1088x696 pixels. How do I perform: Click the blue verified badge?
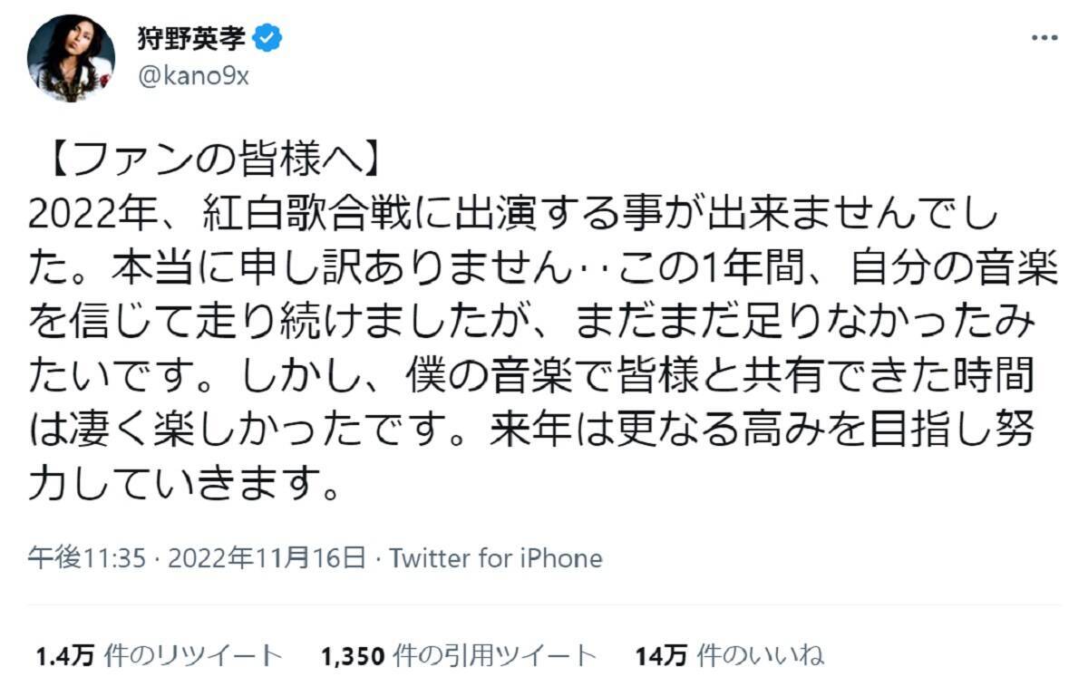coord(268,39)
